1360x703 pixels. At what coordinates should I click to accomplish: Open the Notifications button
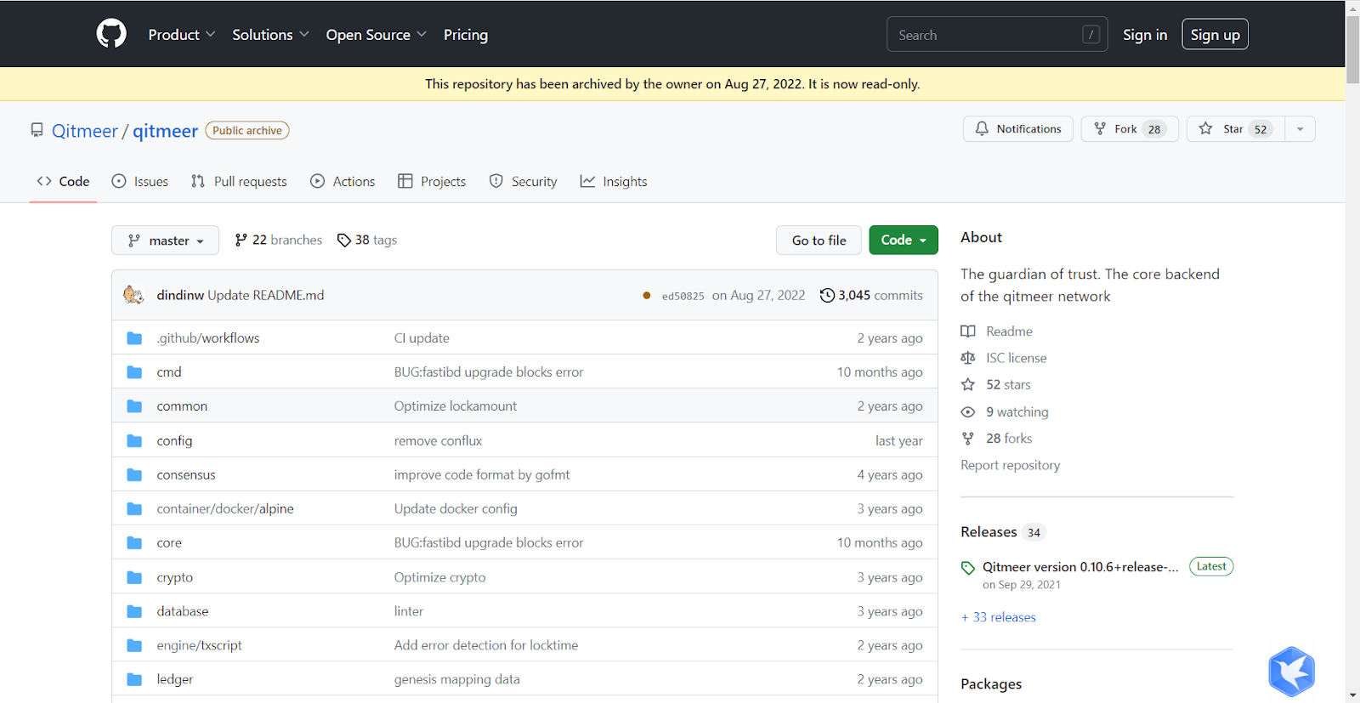tap(1018, 129)
